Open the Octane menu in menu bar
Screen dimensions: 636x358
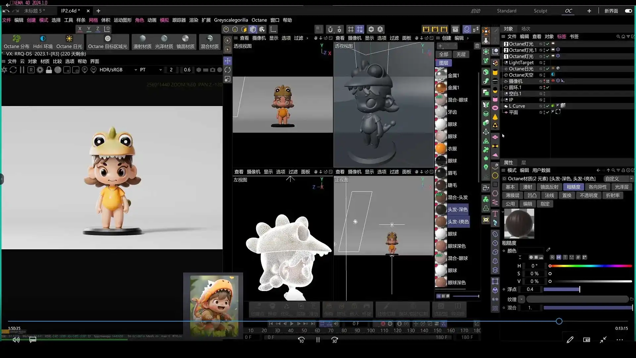tap(259, 20)
